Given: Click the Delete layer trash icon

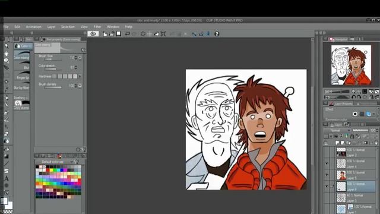Looking at the screenshot, I should [376, 143].
